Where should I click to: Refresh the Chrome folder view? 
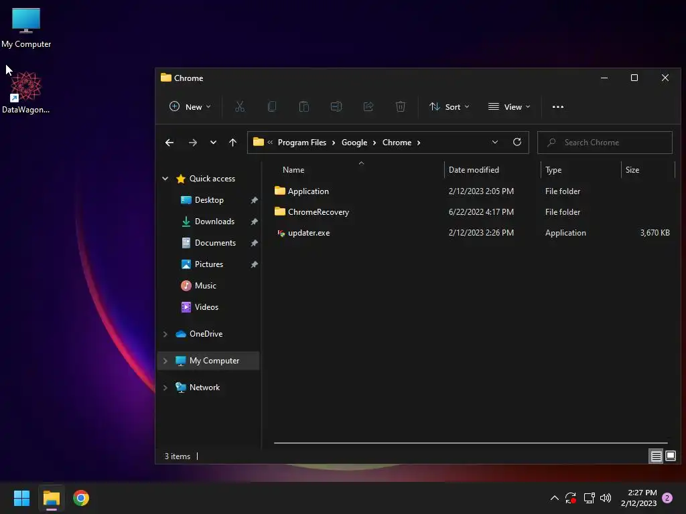517,143
